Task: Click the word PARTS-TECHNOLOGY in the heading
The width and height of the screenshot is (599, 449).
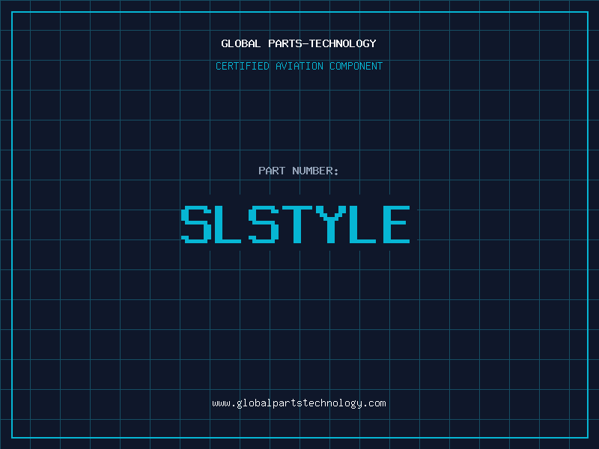Action: tap(323, 43)
